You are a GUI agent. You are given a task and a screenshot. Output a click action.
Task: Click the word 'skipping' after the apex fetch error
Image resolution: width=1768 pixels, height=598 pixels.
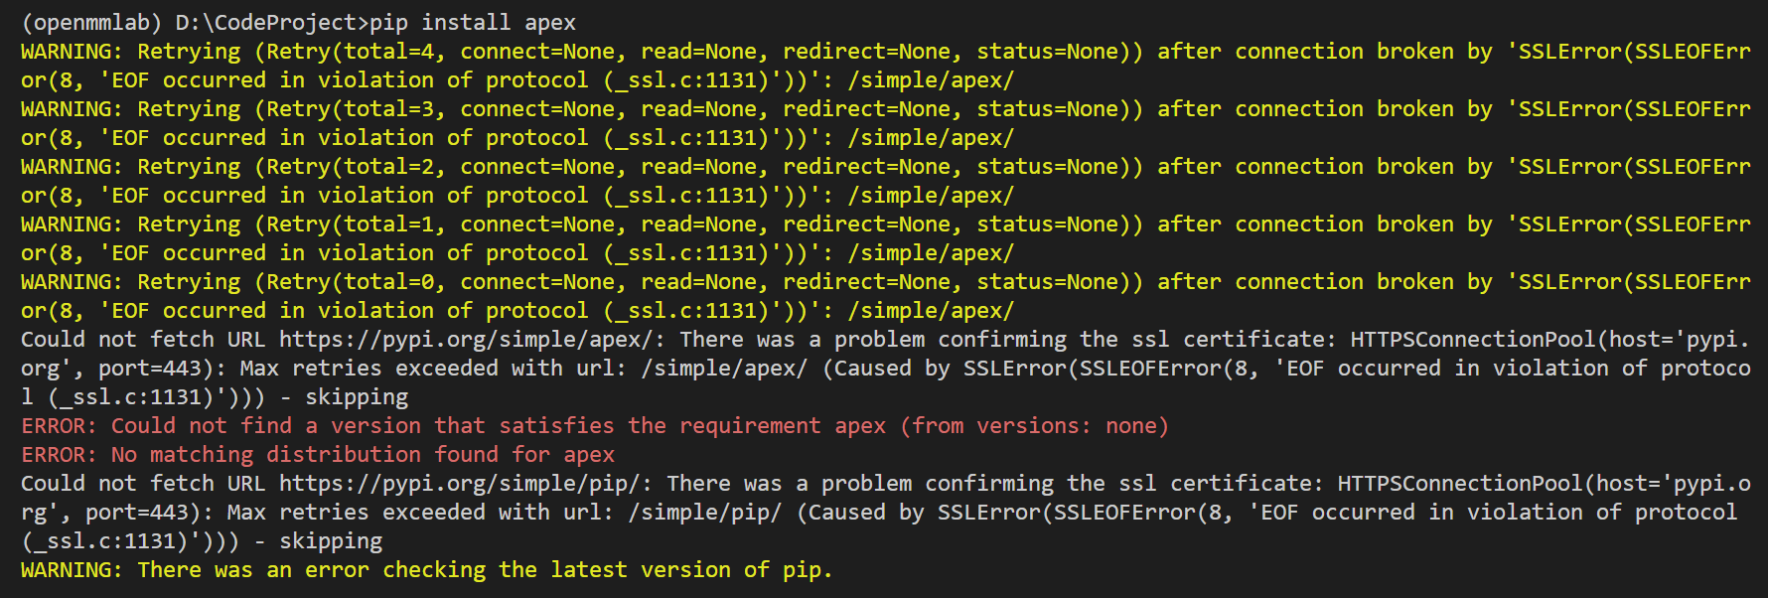(x=357, y=397)
